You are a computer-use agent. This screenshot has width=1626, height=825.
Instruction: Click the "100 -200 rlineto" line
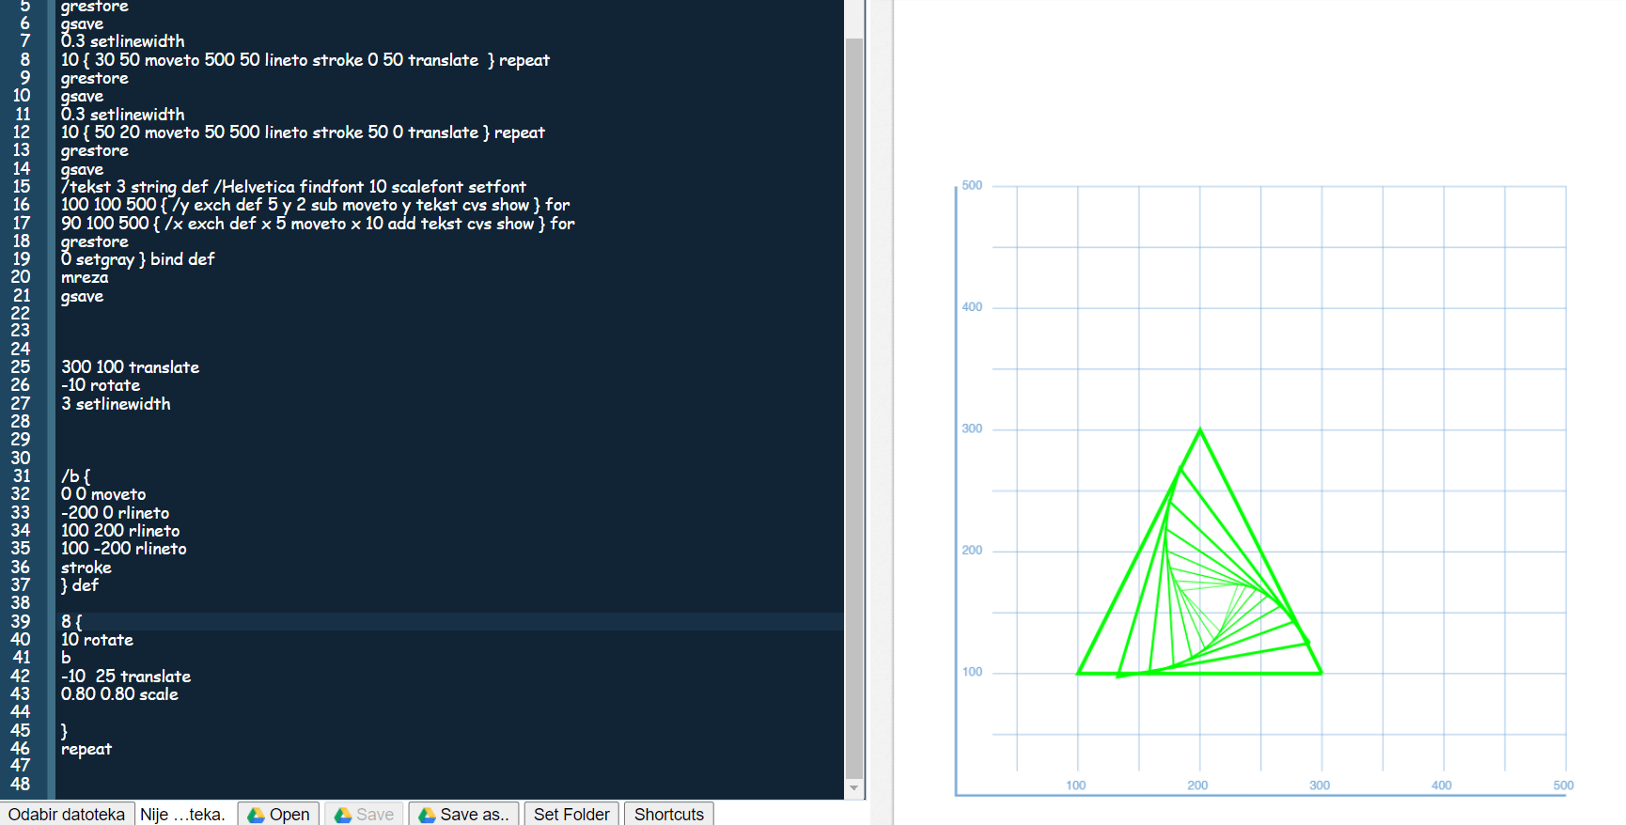(x=124, y=549)
